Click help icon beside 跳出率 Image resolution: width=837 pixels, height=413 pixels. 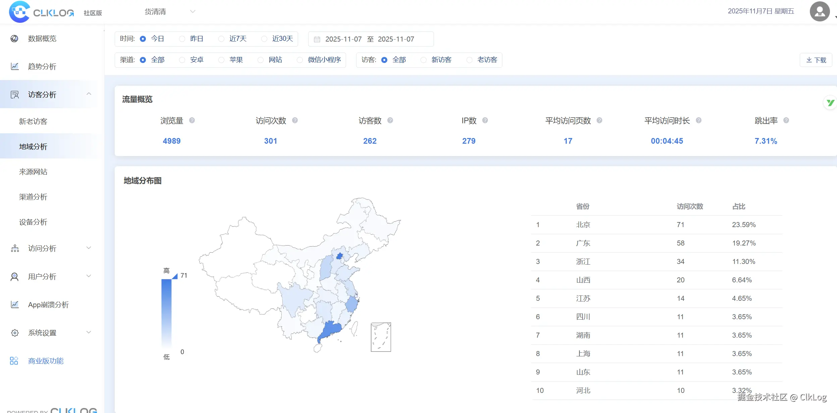click(x=786, y=120)
